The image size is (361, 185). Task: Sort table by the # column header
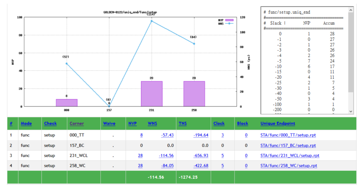11,123
